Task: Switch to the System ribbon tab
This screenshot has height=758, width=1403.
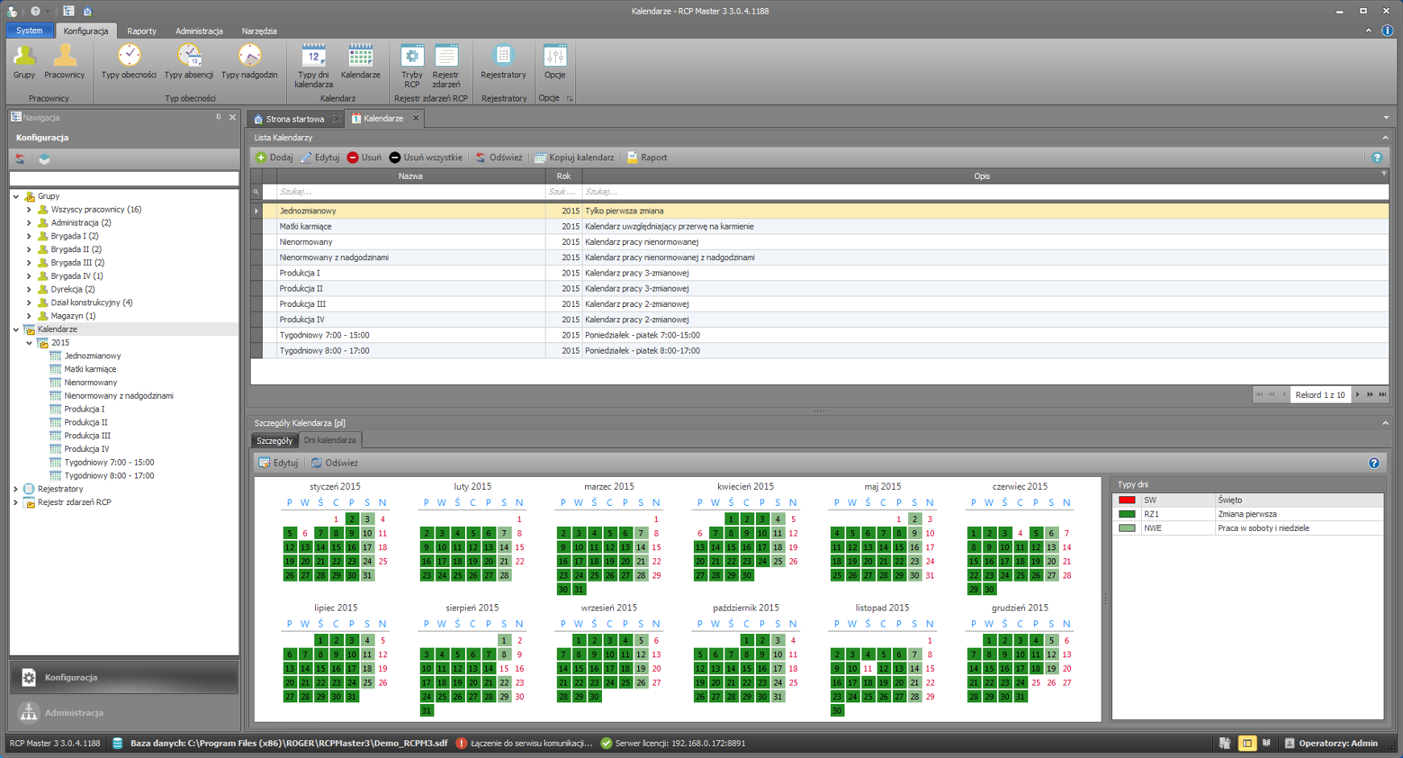Action: [30, 31]
